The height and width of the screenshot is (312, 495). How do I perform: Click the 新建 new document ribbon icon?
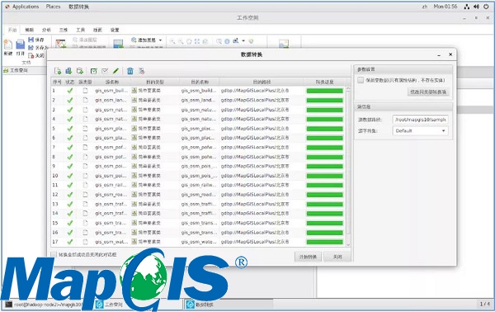(8, 45)
